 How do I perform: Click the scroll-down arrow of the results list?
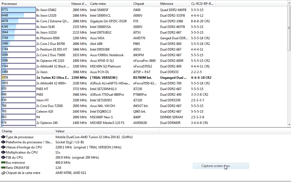click(289, 125)
